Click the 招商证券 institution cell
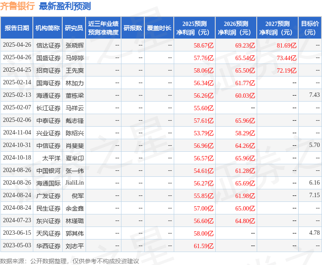 tap(48, 70)
